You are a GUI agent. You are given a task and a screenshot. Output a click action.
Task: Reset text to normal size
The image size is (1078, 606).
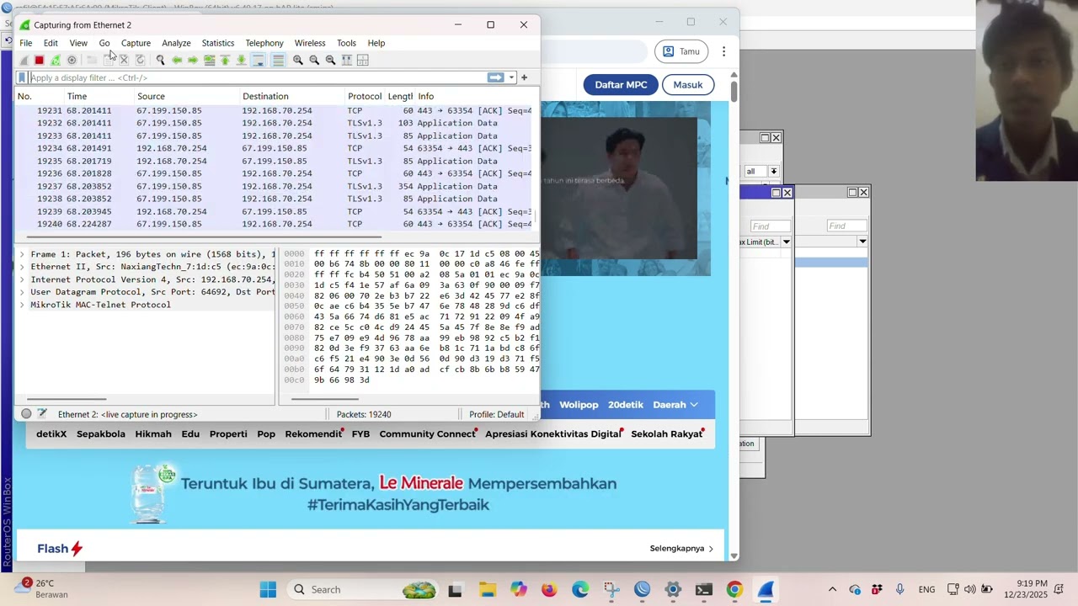pyautogui.click(x=330, y=60)
